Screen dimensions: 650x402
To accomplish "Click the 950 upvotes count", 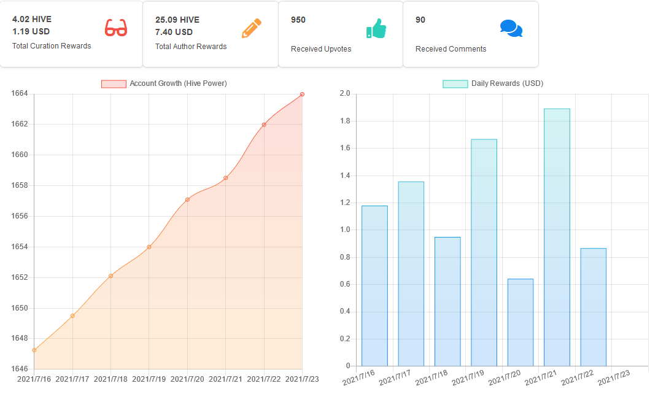I will tap(298, 20).
